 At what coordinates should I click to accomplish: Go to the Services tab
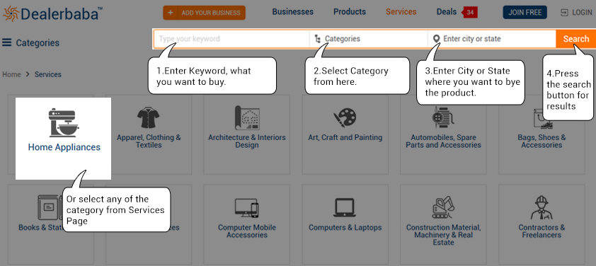(x=401, y=12)
